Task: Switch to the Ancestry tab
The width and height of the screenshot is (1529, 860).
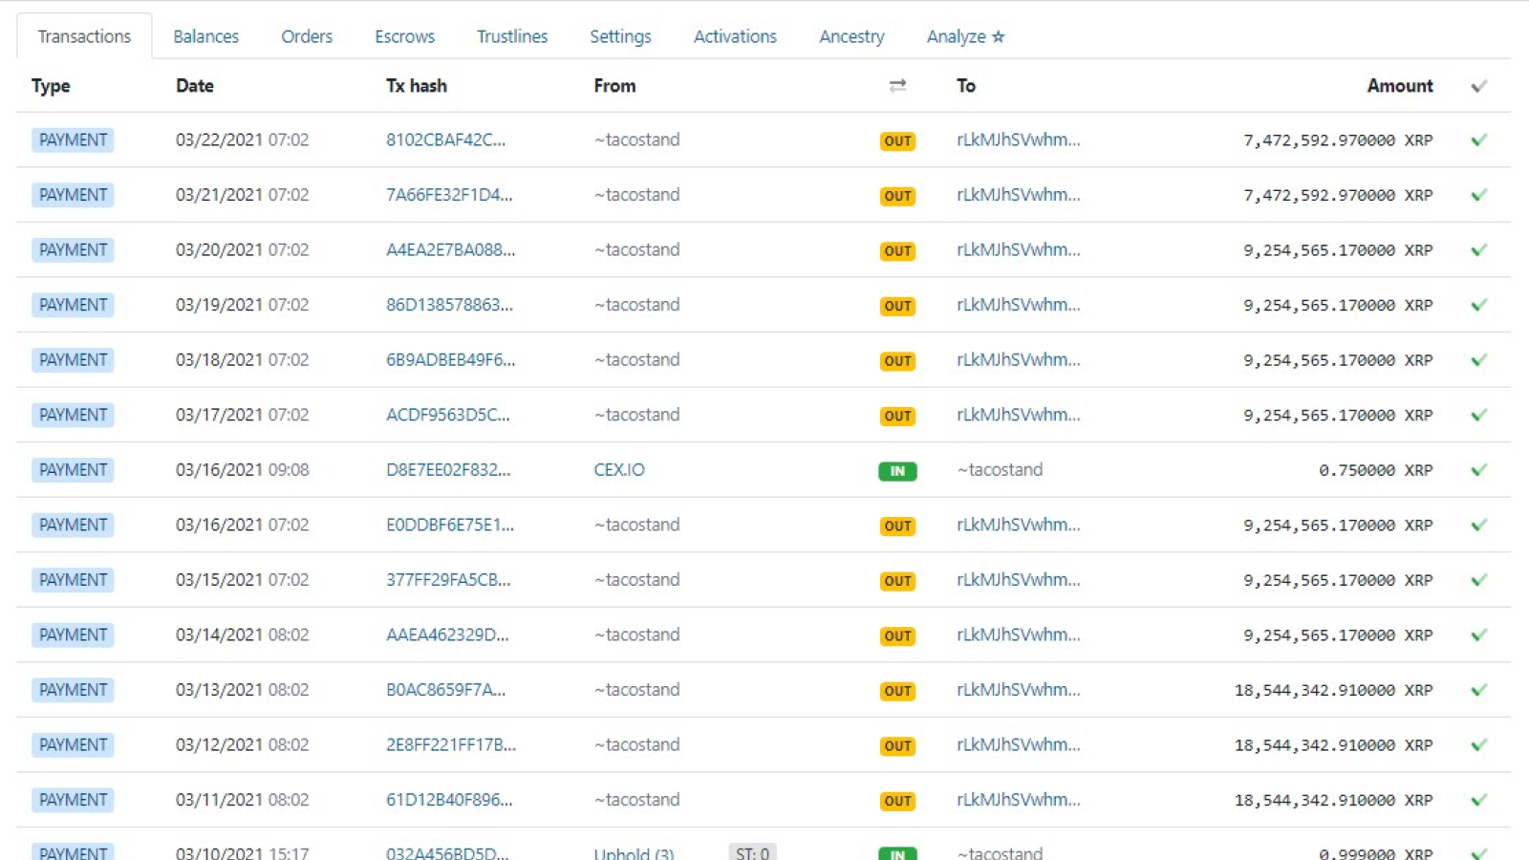Action: pyautogui.click(x=851, y=36)
